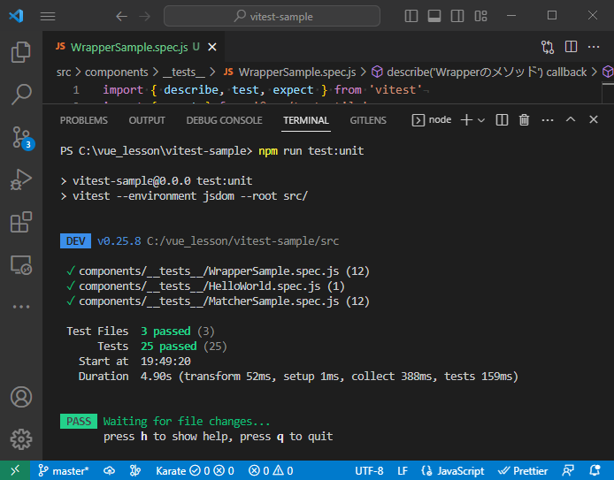Open the hamburger application menu
Image resolution: width=614 pixels, height=480 pixels.
48,17
